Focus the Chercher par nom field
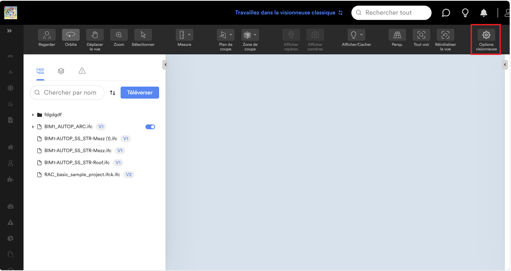Viewport: 511px width, 271px height. point(67,93)
